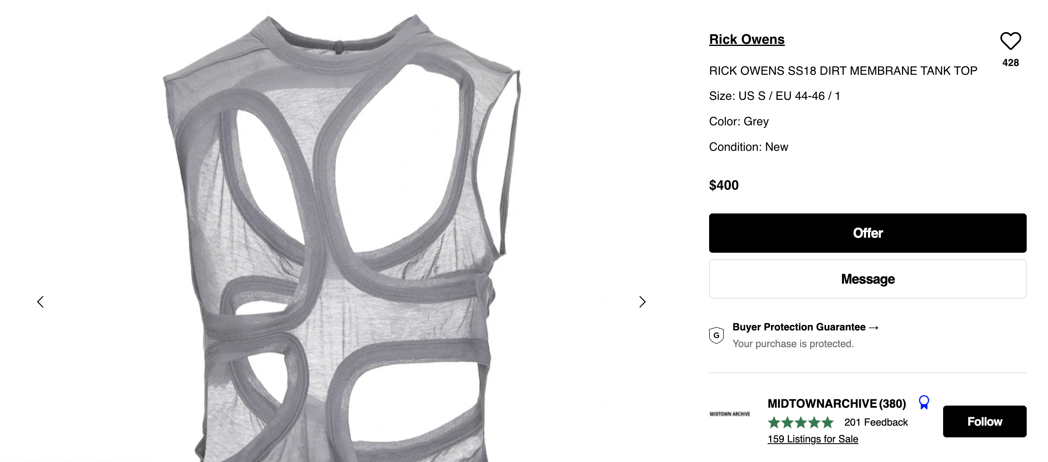Click the listing title text
This screenshot has width=1048, height=462.
[x=843, y=71]
